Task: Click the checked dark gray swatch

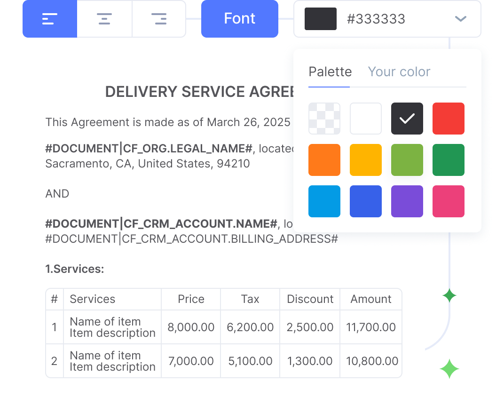Action: coord(407,119)
